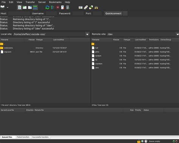This screenshot has width=179, height=143.
Task: Click status line 'Directory listing of "/dev" successful'
Action: [33, 29]
